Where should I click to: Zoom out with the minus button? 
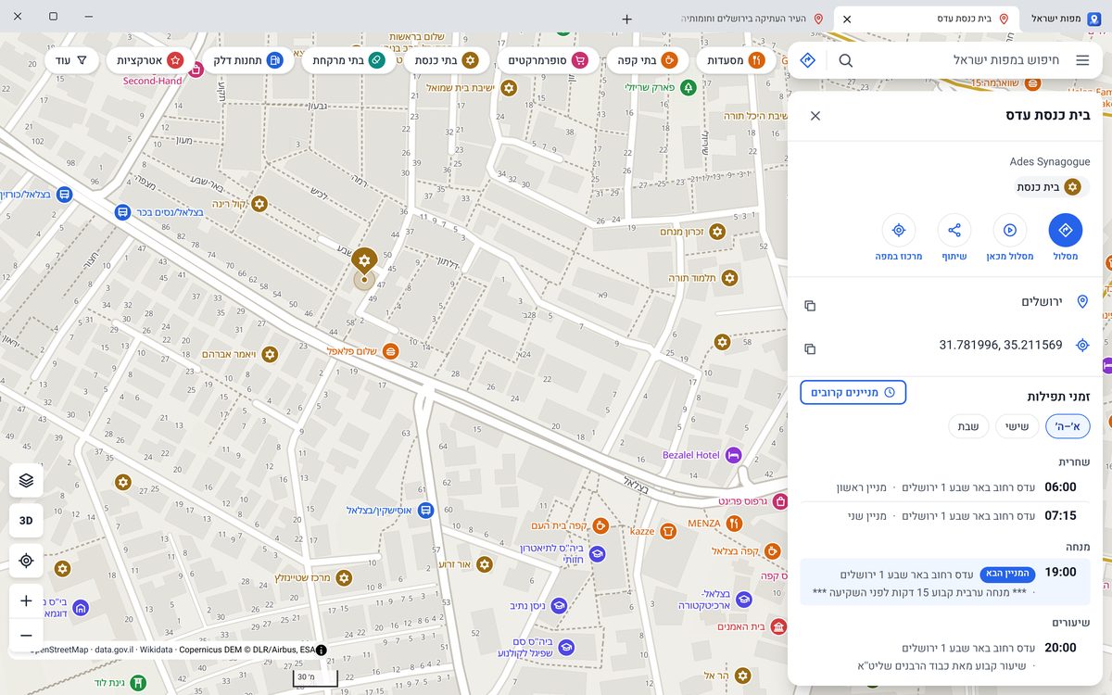click(x=26, y=636)
